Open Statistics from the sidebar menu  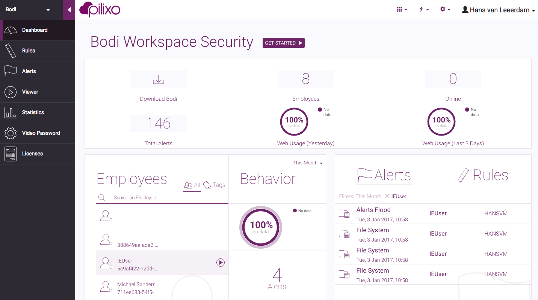click(38, 113)
